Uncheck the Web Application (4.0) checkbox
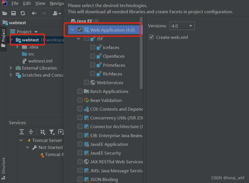This screenshot has width=249, height=183. point(80,30)
